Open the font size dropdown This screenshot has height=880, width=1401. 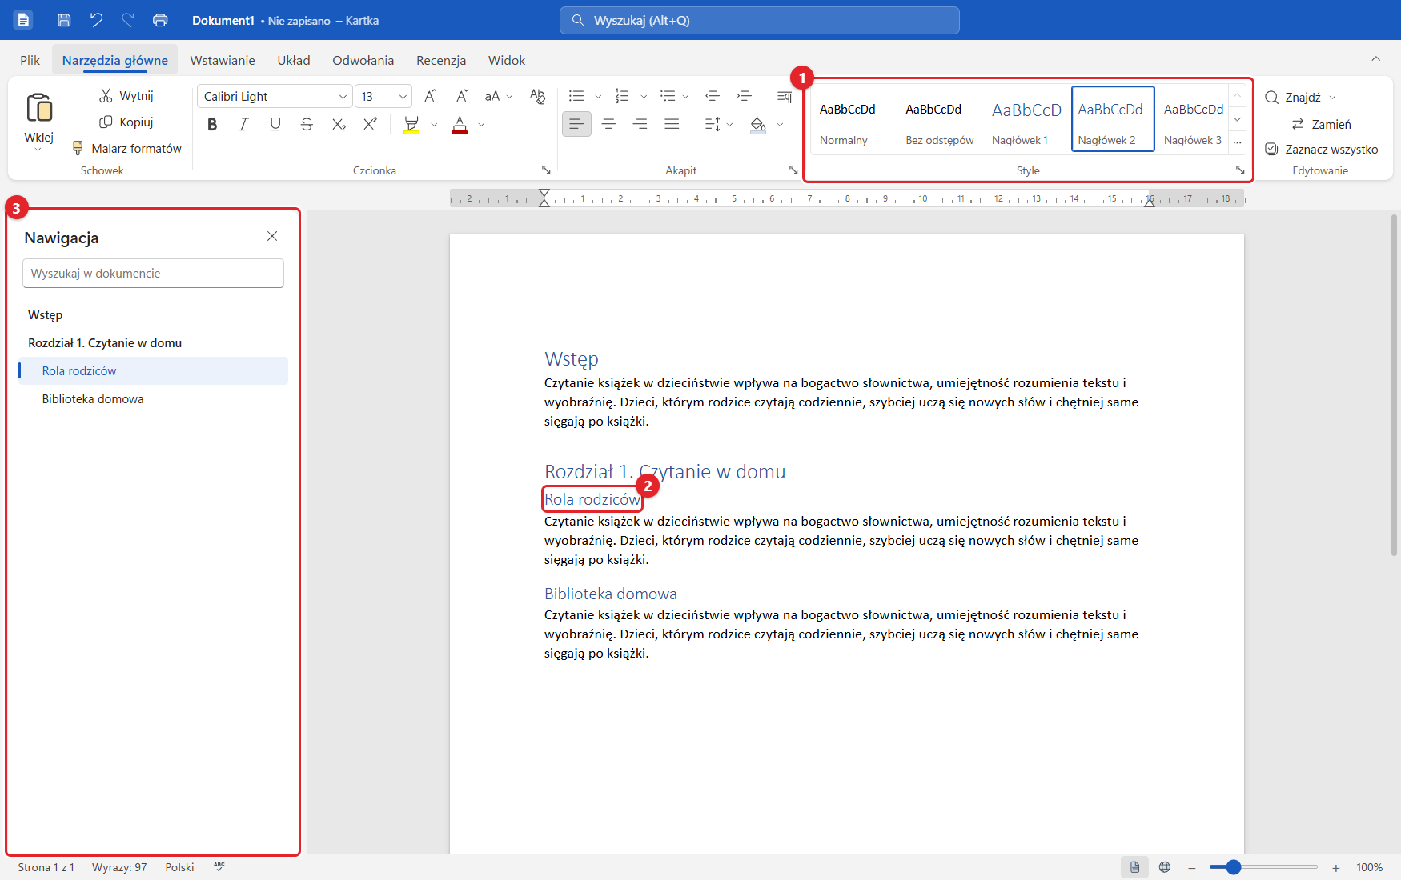point(403,97)
